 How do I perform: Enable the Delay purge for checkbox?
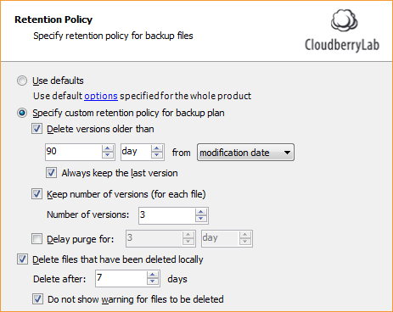pos(36,239)
